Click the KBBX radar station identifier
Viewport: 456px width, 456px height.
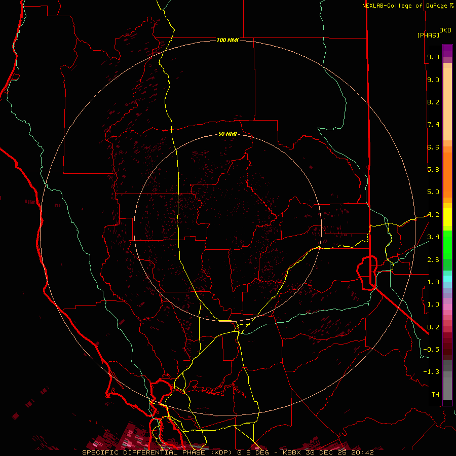pos(292,452)
